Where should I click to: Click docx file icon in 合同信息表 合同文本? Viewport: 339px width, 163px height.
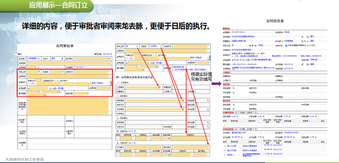286,46
